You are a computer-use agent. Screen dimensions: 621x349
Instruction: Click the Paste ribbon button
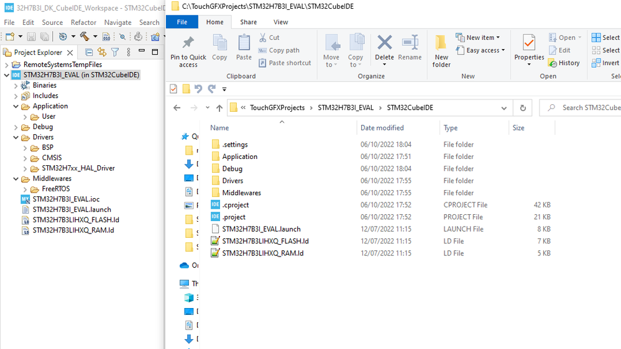point(244,47)
